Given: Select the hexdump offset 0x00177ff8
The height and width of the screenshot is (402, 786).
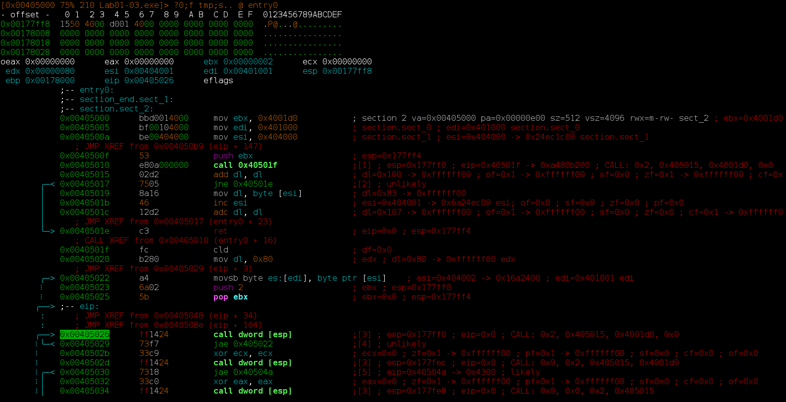Looking at the screenshot, I should [25, 24].
